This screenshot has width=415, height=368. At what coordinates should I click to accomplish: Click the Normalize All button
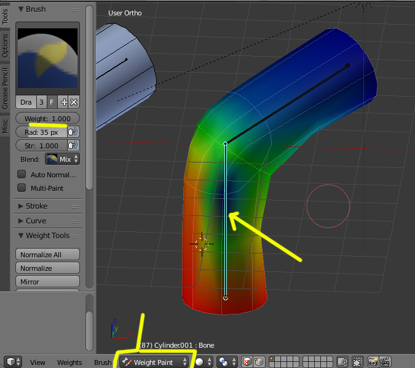pyautogui.click(x=47, y=255)
